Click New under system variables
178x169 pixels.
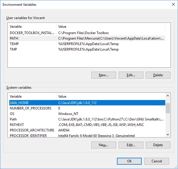pyautogui.click(x=103, y=145)
